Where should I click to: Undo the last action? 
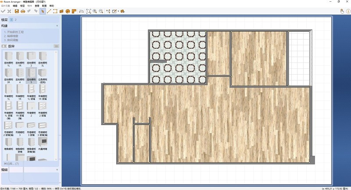coord(29,11)
